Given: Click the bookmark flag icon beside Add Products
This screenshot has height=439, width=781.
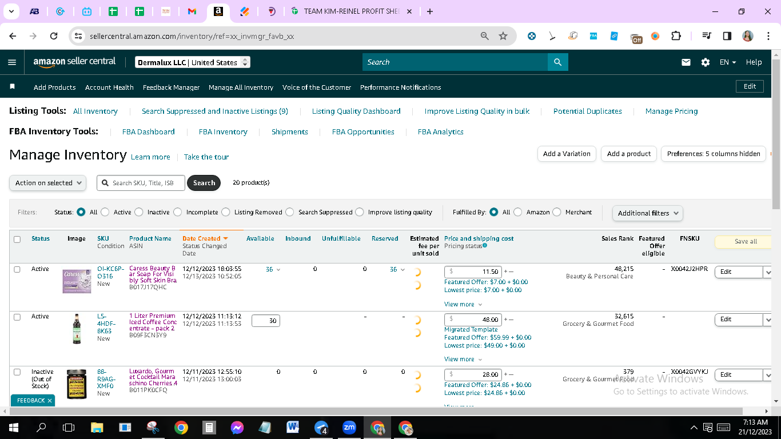Looking at the screenshot, I should pos(13,87).
